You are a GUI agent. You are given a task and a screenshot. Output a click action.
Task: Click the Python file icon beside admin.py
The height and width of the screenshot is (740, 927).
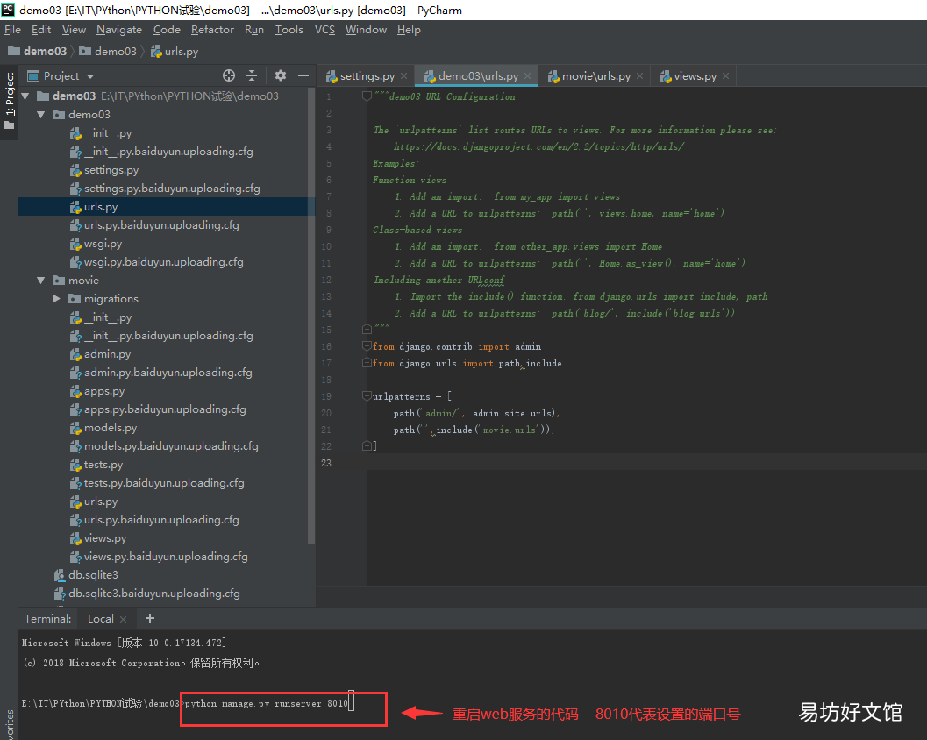click(x=75, y=354)
